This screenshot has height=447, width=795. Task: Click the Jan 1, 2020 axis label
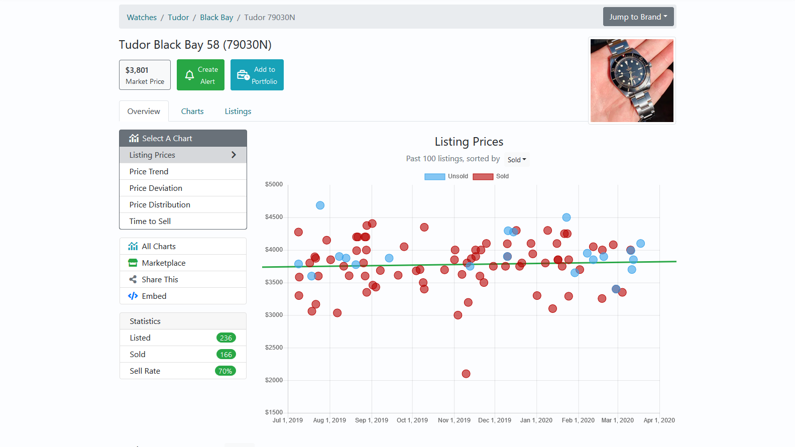coord(536,420)
